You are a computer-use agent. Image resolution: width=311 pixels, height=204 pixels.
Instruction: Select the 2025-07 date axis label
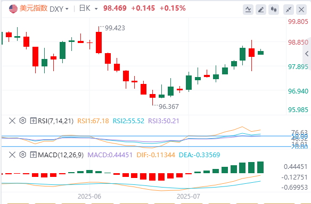188,197
